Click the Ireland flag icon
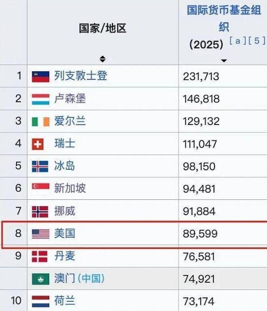267x311 pixels. click(x=40, y=121)
